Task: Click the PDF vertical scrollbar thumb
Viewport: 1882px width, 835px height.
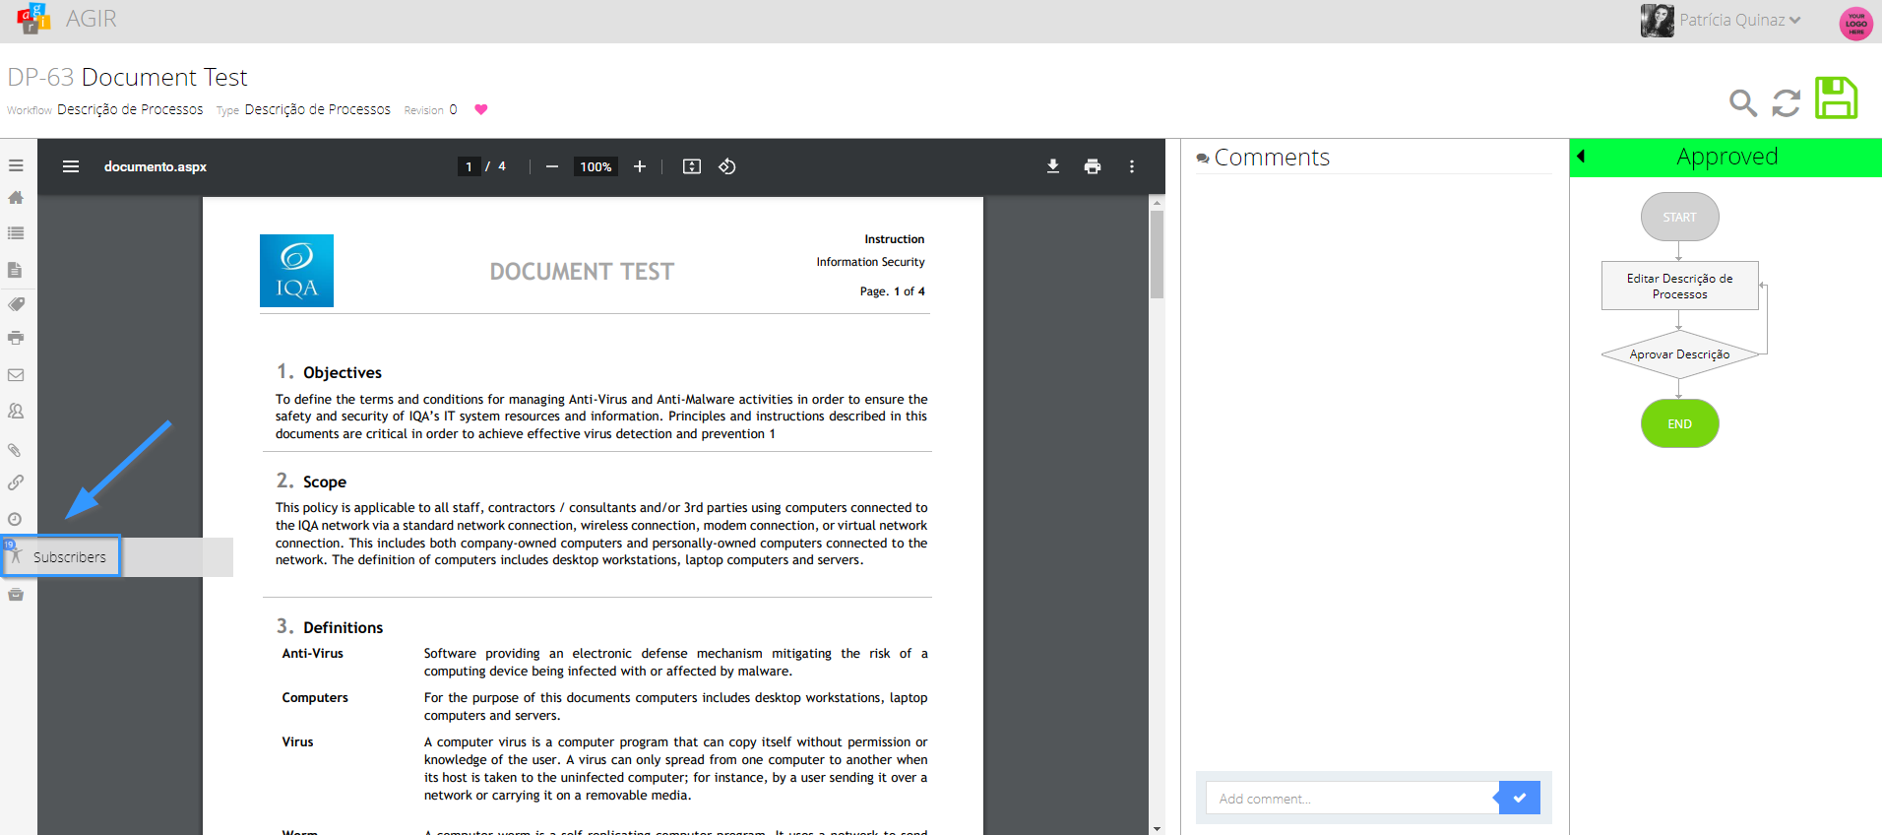Action: (1158, 253)
